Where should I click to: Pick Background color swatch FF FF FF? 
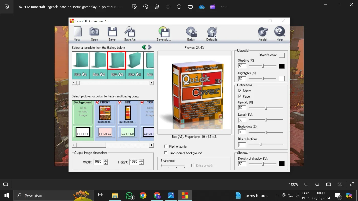click(83, 132)
